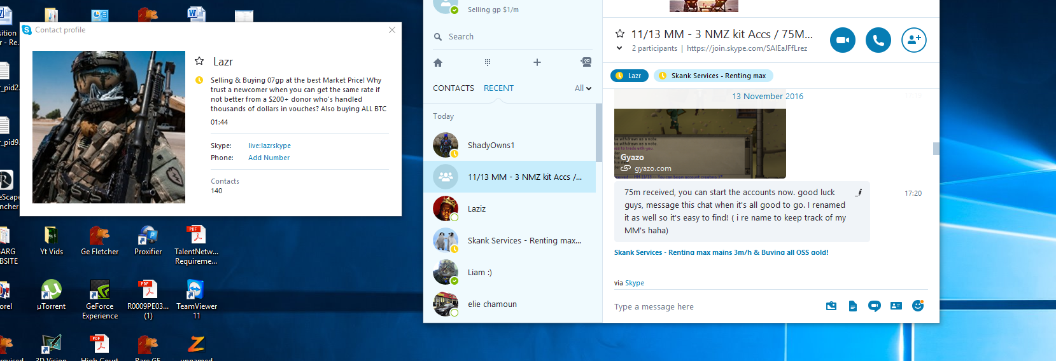Open the add bots icon
The image size is (1056, 361).
586,62
